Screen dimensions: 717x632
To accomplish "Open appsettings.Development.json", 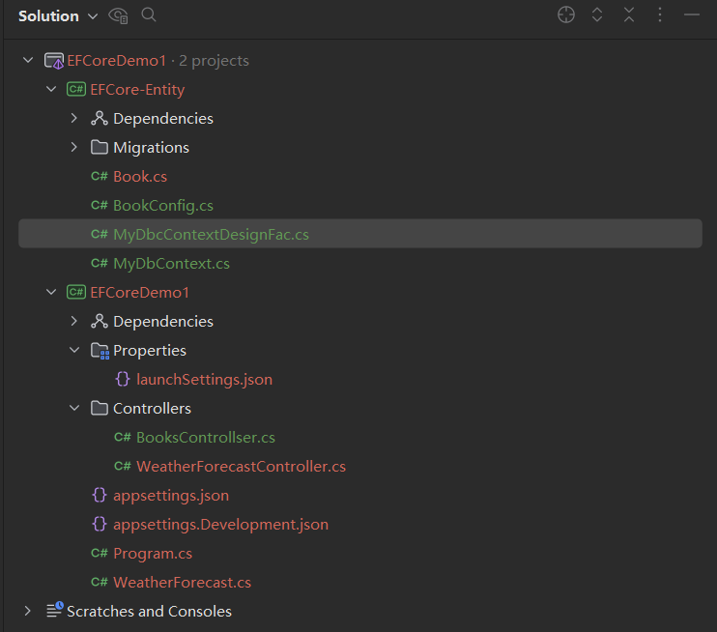I will point(220,525).
